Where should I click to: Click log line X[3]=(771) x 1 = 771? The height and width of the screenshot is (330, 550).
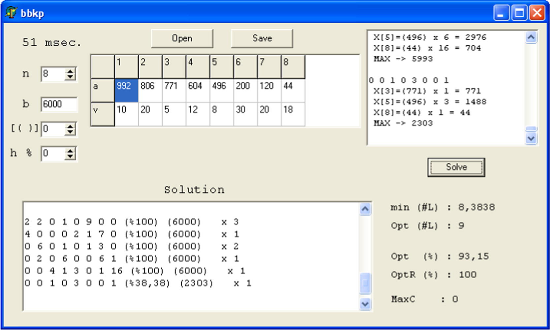click(427, 91)
